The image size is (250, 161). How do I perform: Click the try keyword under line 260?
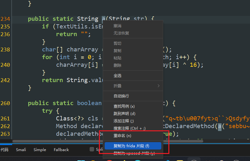47,111
